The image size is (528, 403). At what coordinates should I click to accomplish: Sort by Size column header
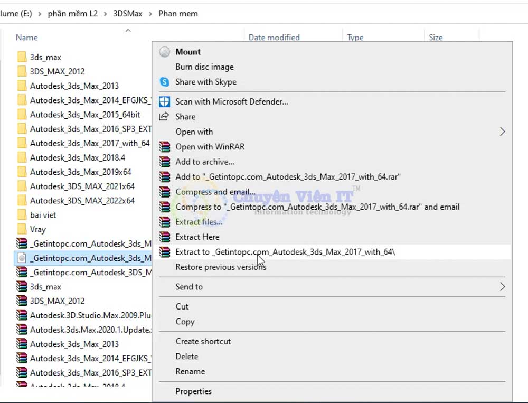(x=436, y=38)
